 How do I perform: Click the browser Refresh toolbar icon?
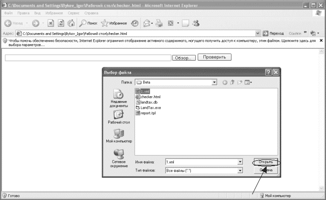pos(61,23)
